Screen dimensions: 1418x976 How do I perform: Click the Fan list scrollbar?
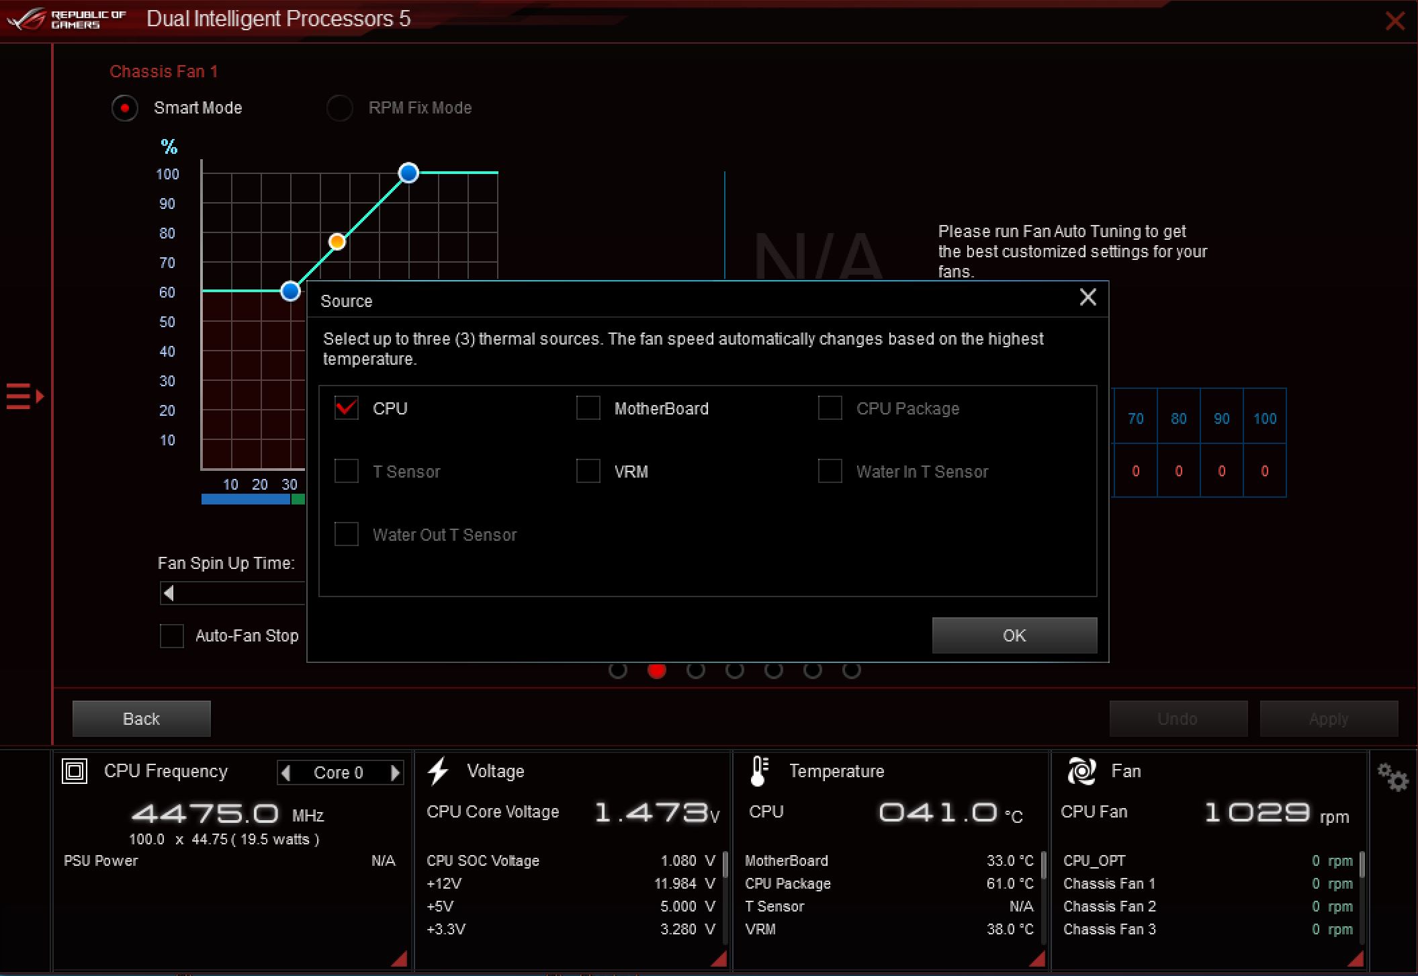(1362, 864)
